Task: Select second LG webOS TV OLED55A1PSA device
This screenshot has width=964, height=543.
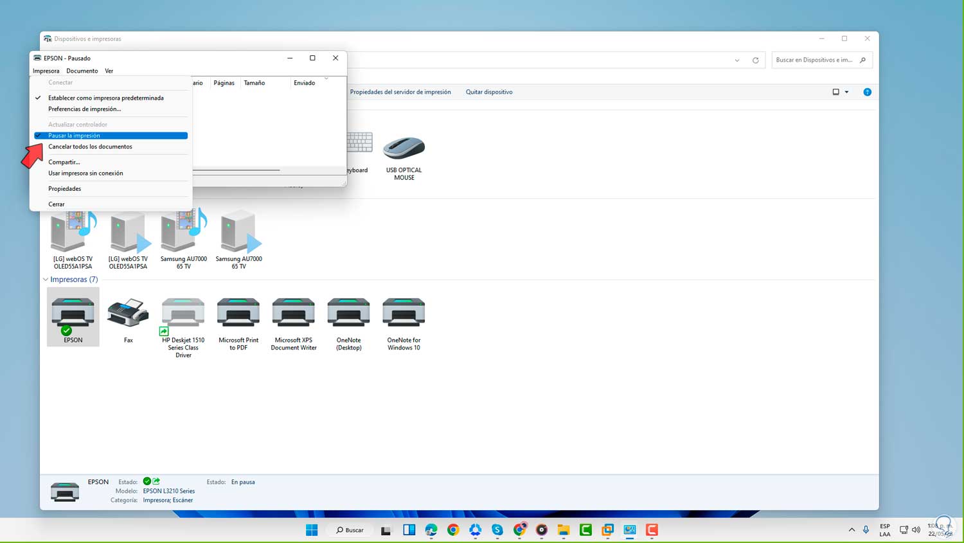Action: tap(128, 239)
